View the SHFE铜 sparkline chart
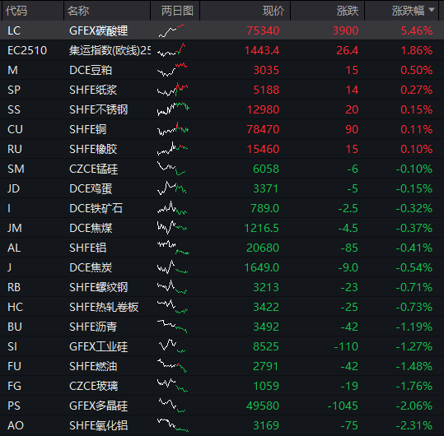Screen dimensions: 444x436 173,129
